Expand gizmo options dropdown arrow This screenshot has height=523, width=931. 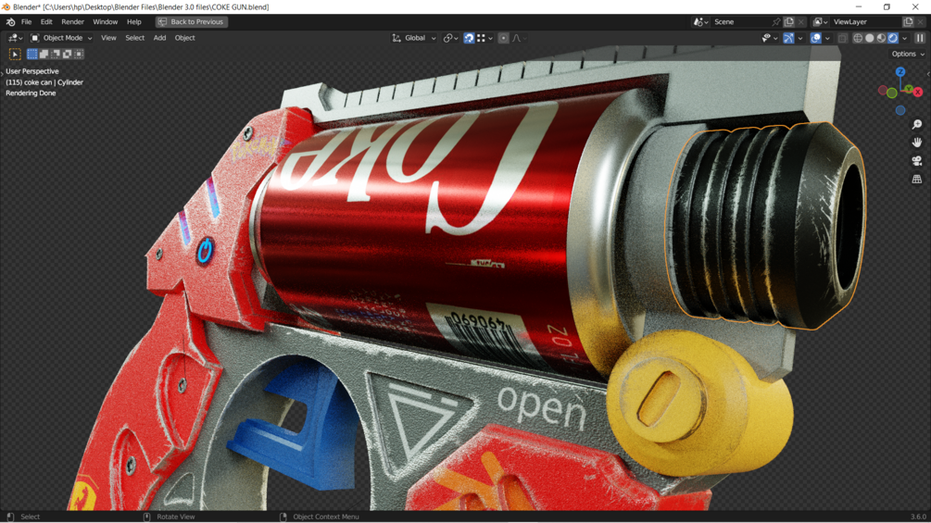click(800, 38)
